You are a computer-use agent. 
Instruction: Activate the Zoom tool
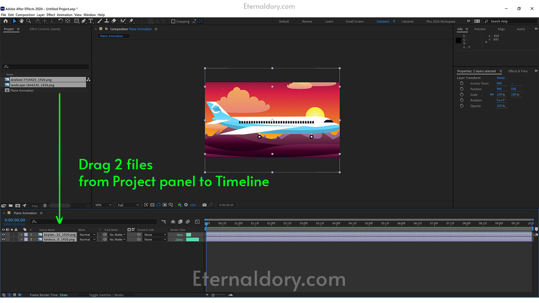tap(29, 21)
